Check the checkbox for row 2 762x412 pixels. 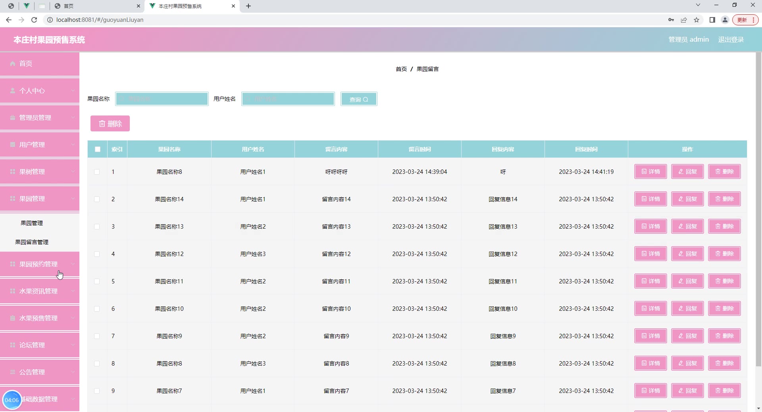pyautogui.click(x=97, y=199)
